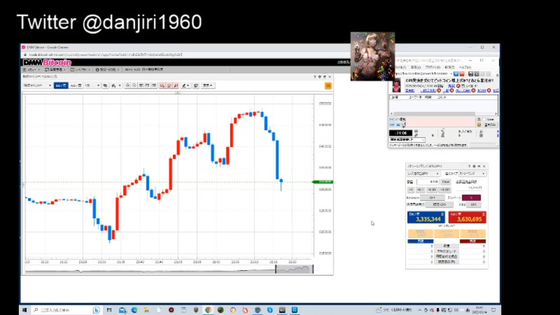Open the order type Streaming dropdown
The height and width of the screenshot is (315, 560).
click(472, 174)
